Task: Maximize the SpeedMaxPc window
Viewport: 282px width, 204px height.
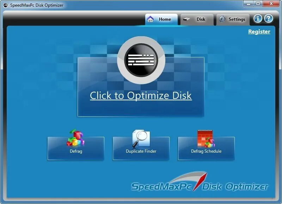Action: 258,4
